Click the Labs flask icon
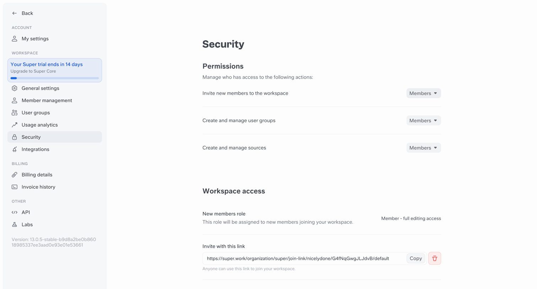 click(15, 224)
